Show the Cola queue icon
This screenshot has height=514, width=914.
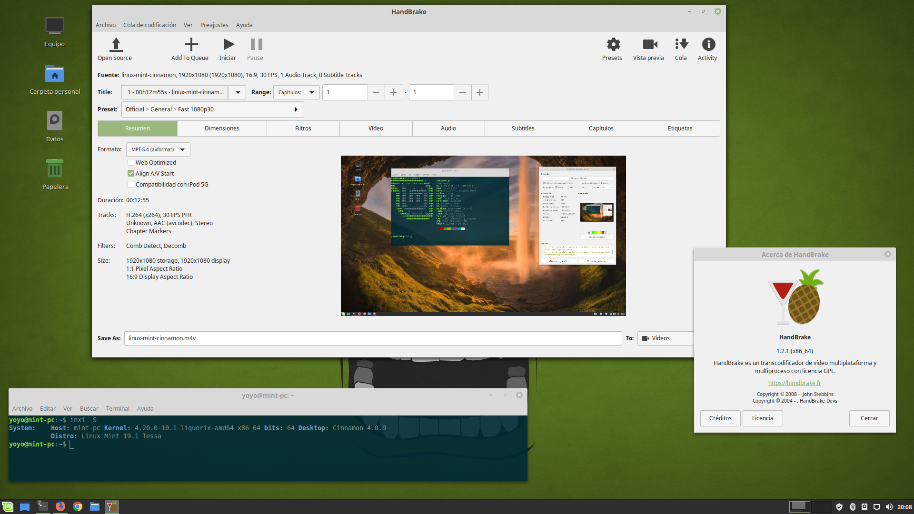click(681, 45)
